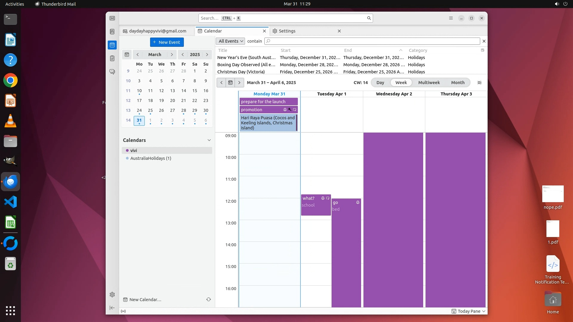573x322 pixels.
Task: Open the sidebar settings gear icon
Action: coord(112,295)
